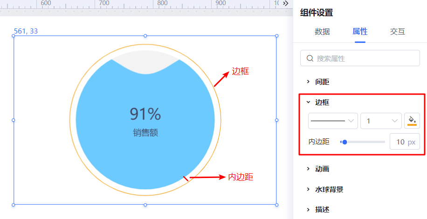Click the 561, 33 position label
Screen dimensions: 427x219
26,31
